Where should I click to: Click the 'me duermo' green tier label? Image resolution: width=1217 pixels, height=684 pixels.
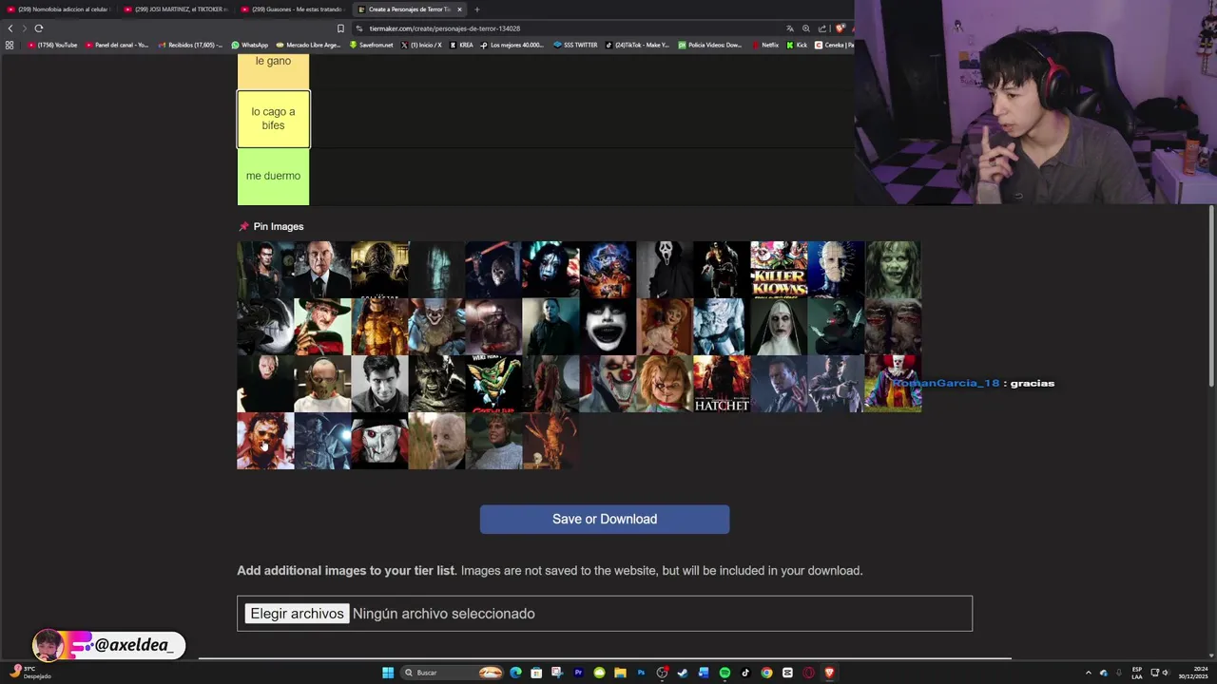tap(273, 177)
